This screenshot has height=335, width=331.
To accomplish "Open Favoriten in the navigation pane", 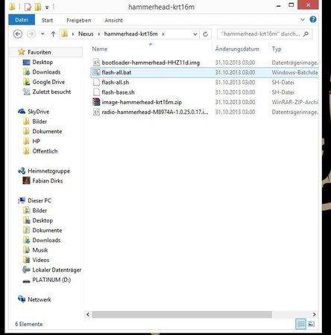I will [x=40, y=52].
